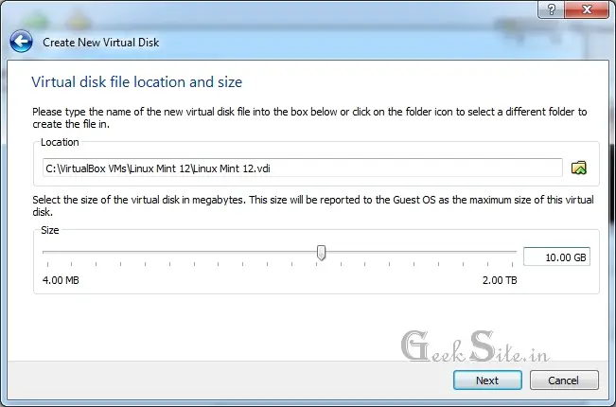The height and width of the screenshot is (407, 616).
Task: Click the 4.00 MB minimum label
Action: coord(61,280)
